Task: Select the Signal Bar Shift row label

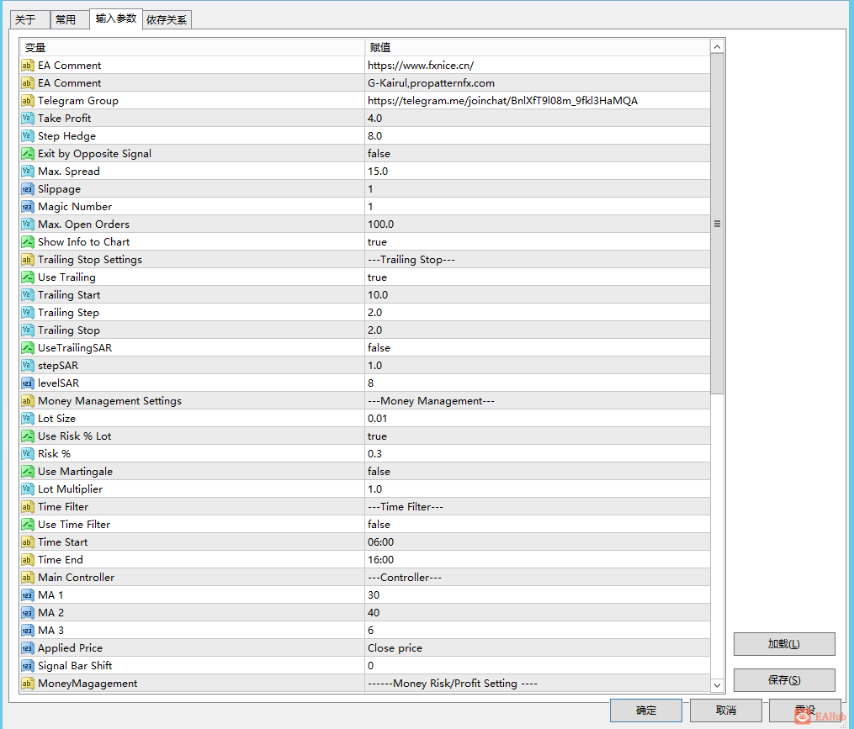Action: pos(75,666)
